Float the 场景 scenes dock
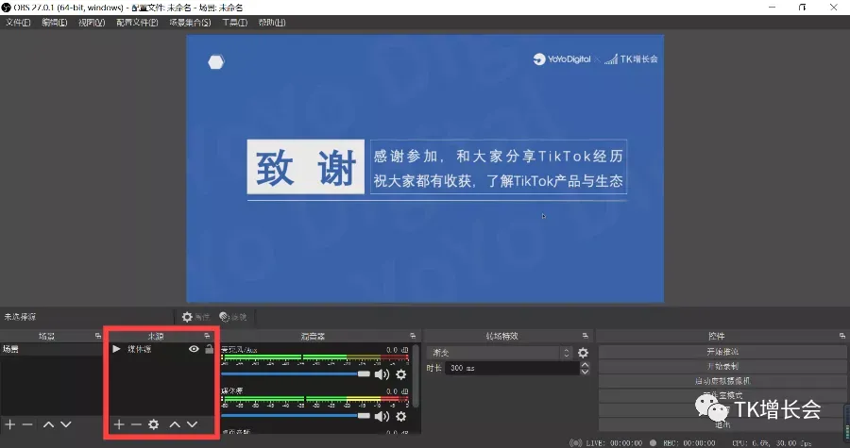 (98, 336)
